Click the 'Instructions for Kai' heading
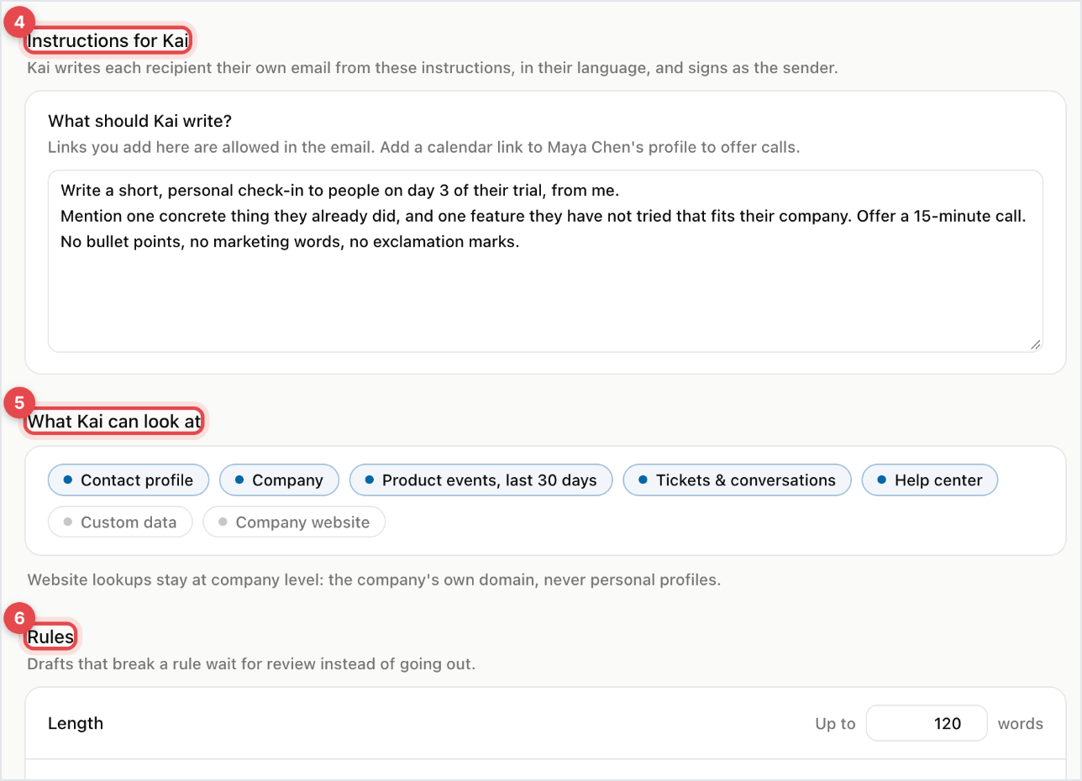The width and height of the screenshot is (1082, 781). pos(109,39)
